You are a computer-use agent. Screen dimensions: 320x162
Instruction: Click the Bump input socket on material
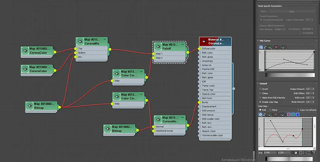click(199, 102)
